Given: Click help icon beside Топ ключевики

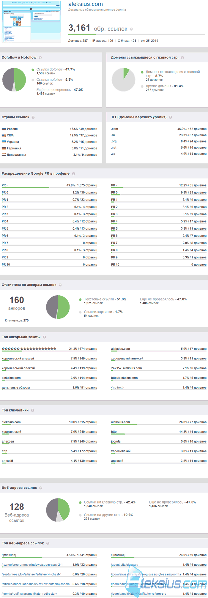Looking at the screenshot, I should click(32, 411).
